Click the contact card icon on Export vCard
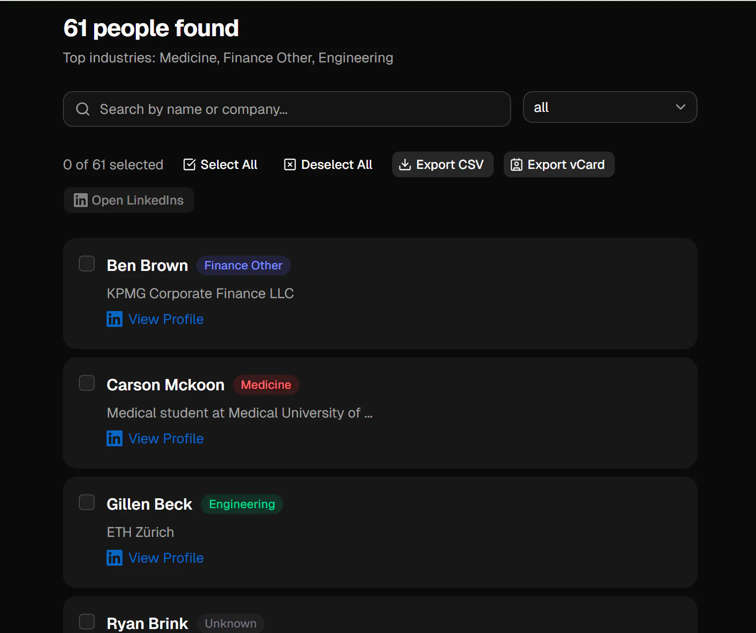The width and height of the screenshot is (756, 633). coord(517,164)
